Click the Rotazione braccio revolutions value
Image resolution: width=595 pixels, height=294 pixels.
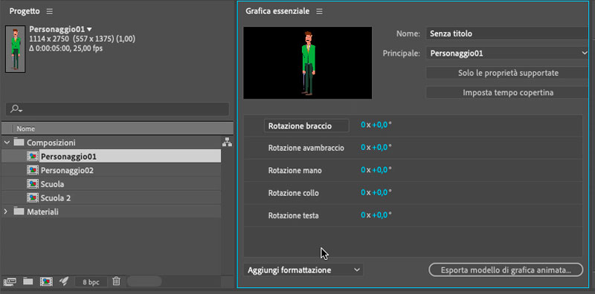(363, 125)
